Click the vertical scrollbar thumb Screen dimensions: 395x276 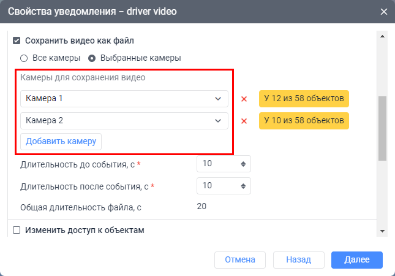coord(382,128)
